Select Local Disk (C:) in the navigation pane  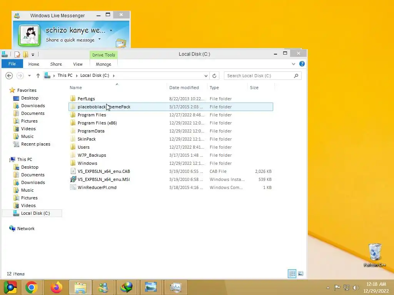point(32,213)
